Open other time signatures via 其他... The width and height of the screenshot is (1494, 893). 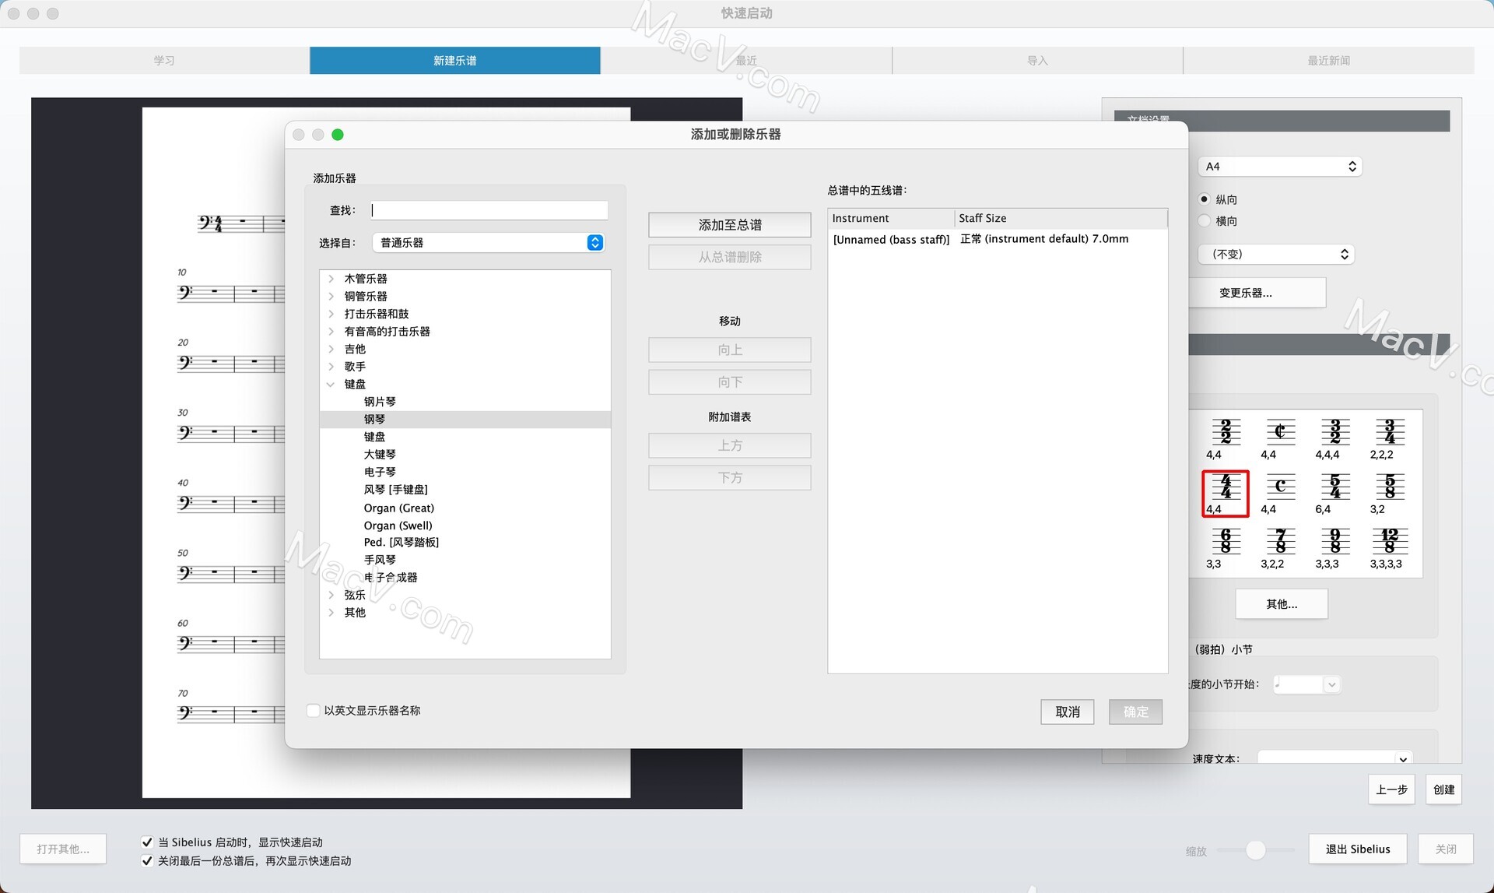[1282, 604]
